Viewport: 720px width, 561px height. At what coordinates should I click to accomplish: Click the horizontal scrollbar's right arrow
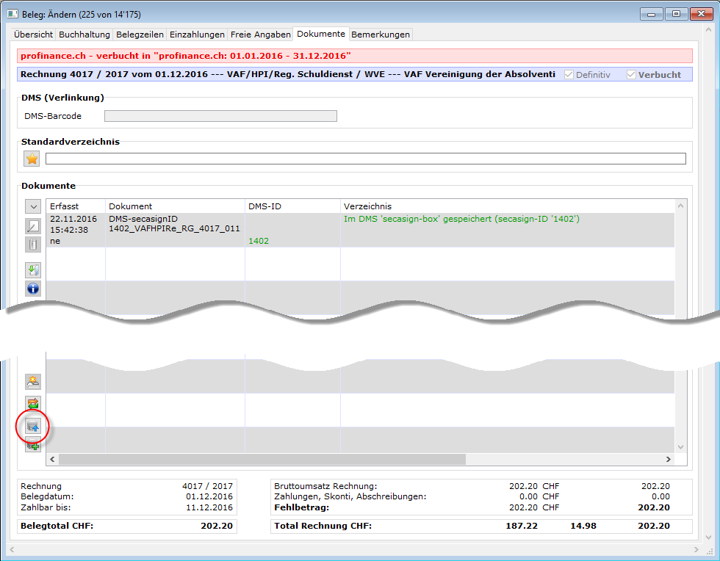668,459
